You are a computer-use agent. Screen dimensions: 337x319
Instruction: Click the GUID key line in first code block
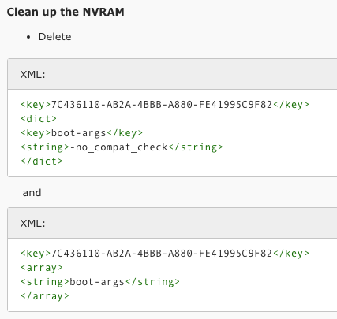(x=165, y=105)
